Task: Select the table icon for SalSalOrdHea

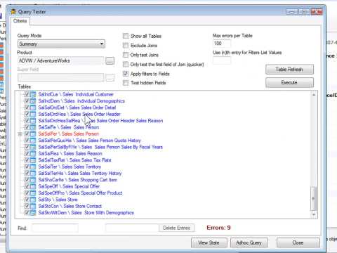Action: [x=34, y=114]
